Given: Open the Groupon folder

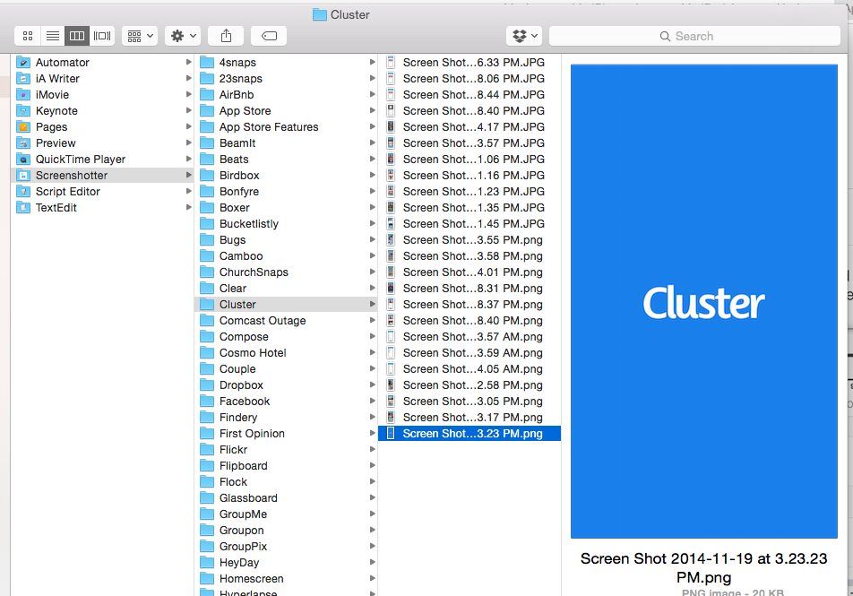Looking at the screenshot, I should coord(286,531).
